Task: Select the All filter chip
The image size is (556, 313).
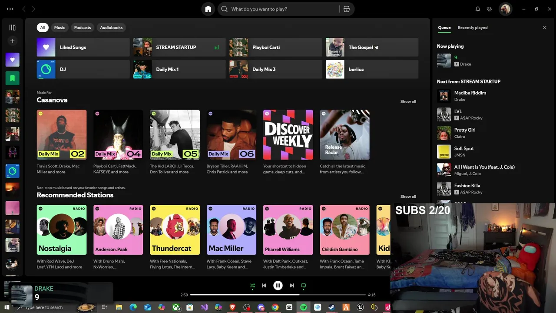Action: tap(43, 27)
